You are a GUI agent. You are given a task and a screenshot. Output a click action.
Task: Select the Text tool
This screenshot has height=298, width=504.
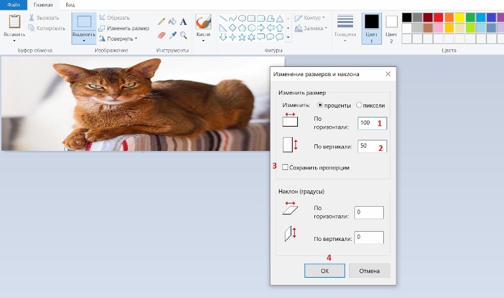point(184,22)
